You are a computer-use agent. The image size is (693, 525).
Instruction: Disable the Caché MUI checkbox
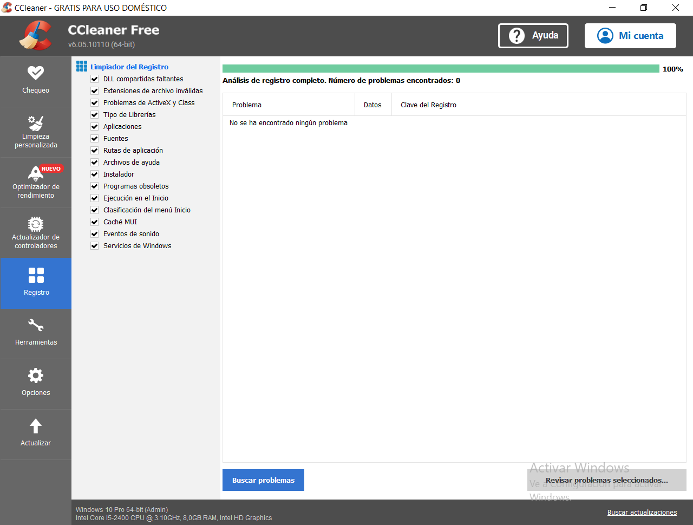coord(94,222)
